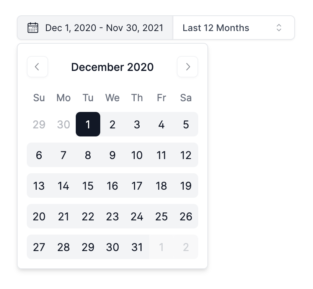Select December 9 in the calendar

pos(112,155)
